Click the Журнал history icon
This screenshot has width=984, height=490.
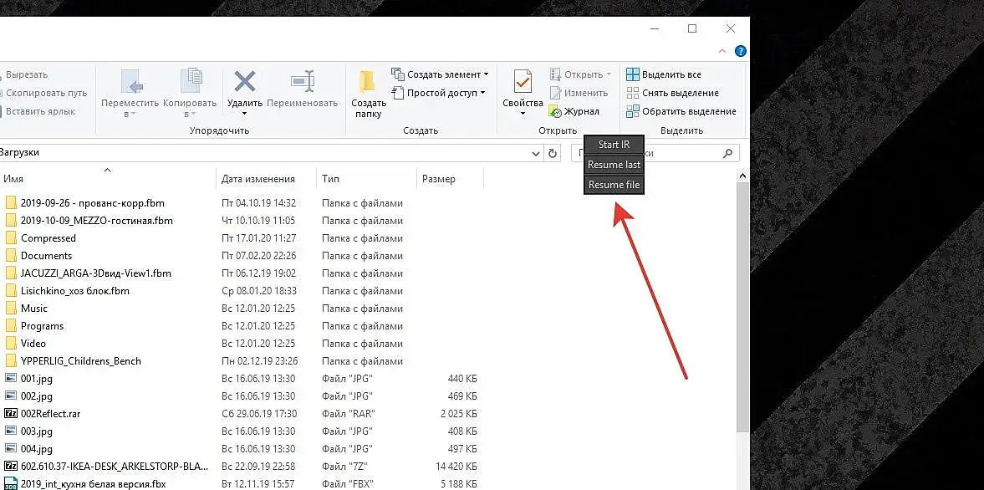click(x=555, y=112)
